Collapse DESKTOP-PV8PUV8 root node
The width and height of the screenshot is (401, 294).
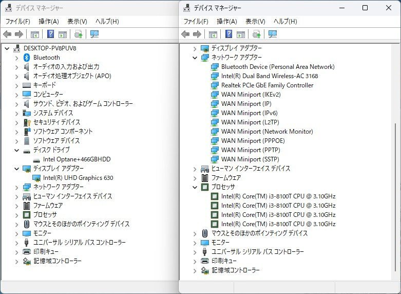(7, 48)
